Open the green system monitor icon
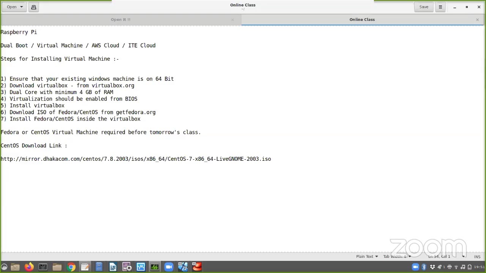The width and height of the screenshot is (486, 273). (x=155, y=267)
